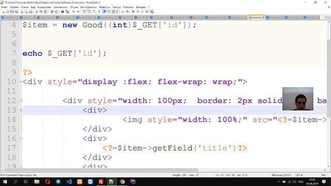Open the notification center icon
Screen dimensions: 331x186
pyautogui.click(x=324, y=181)
